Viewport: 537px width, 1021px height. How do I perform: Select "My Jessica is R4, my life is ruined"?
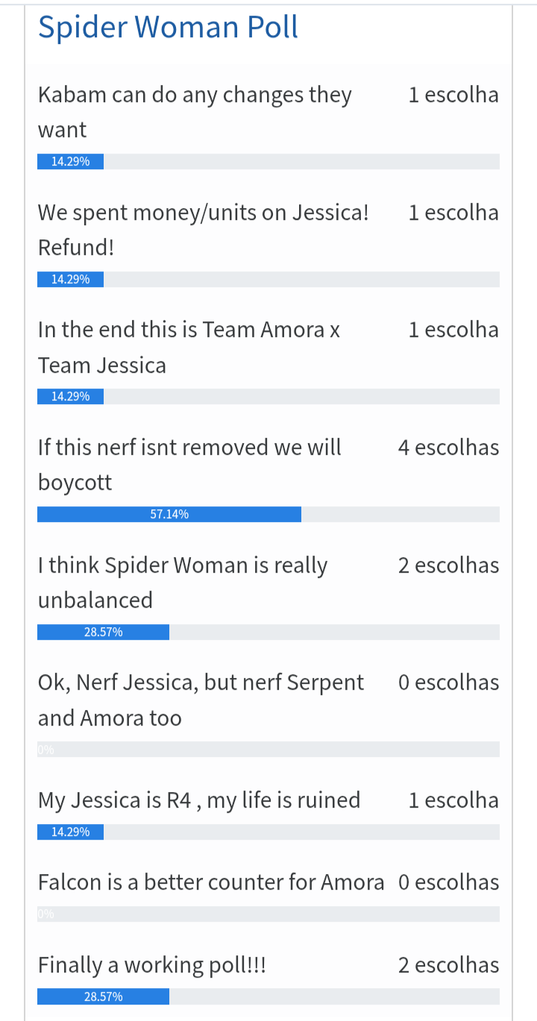coord(199,800)
